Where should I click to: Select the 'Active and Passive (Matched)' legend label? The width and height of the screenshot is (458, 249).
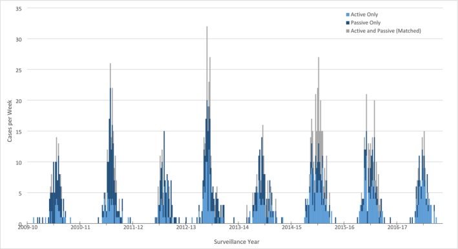click(386, 31)
